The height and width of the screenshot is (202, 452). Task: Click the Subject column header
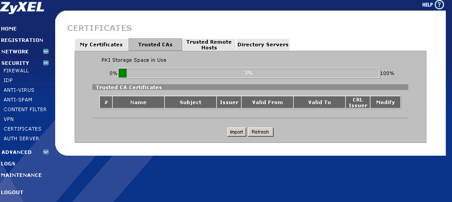191,102
